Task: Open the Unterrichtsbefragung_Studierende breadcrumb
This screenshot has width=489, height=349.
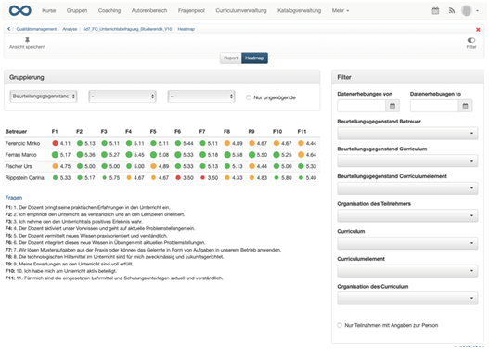Action: pos(127,29)
